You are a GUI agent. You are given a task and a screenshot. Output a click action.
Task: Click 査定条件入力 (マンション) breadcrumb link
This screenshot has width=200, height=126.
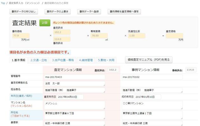(24, 3)
